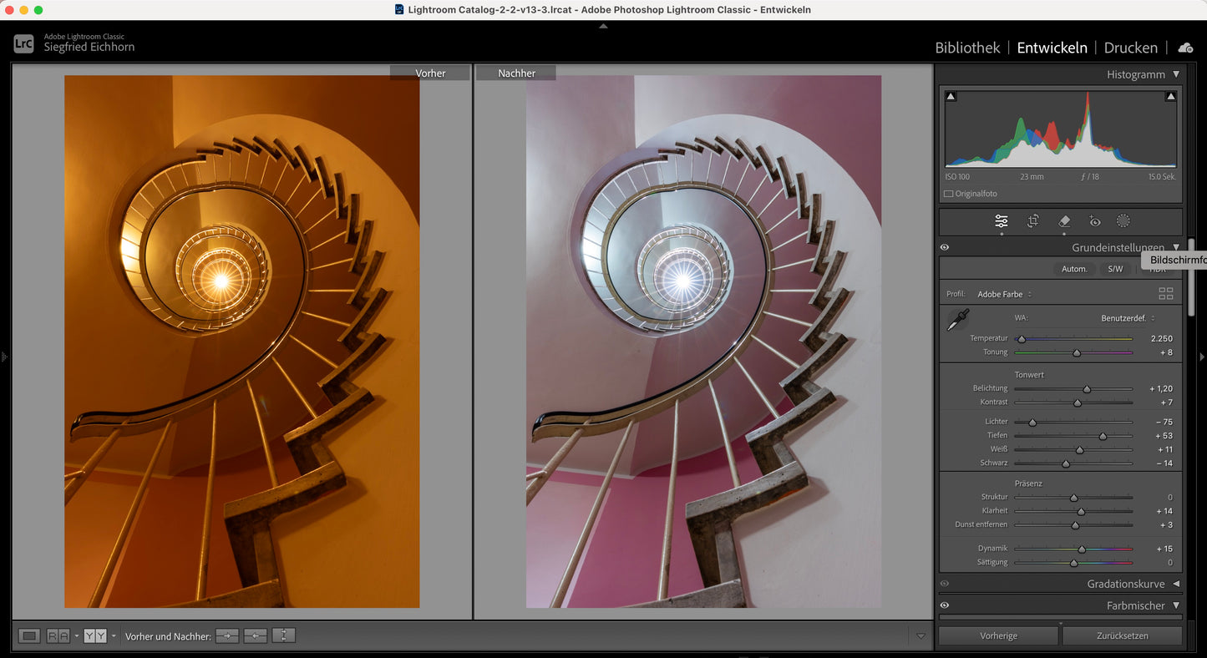The height and width of the screenshot is (658, 1207).
Task: Open the Masking tool
Action: (1123, 221)
